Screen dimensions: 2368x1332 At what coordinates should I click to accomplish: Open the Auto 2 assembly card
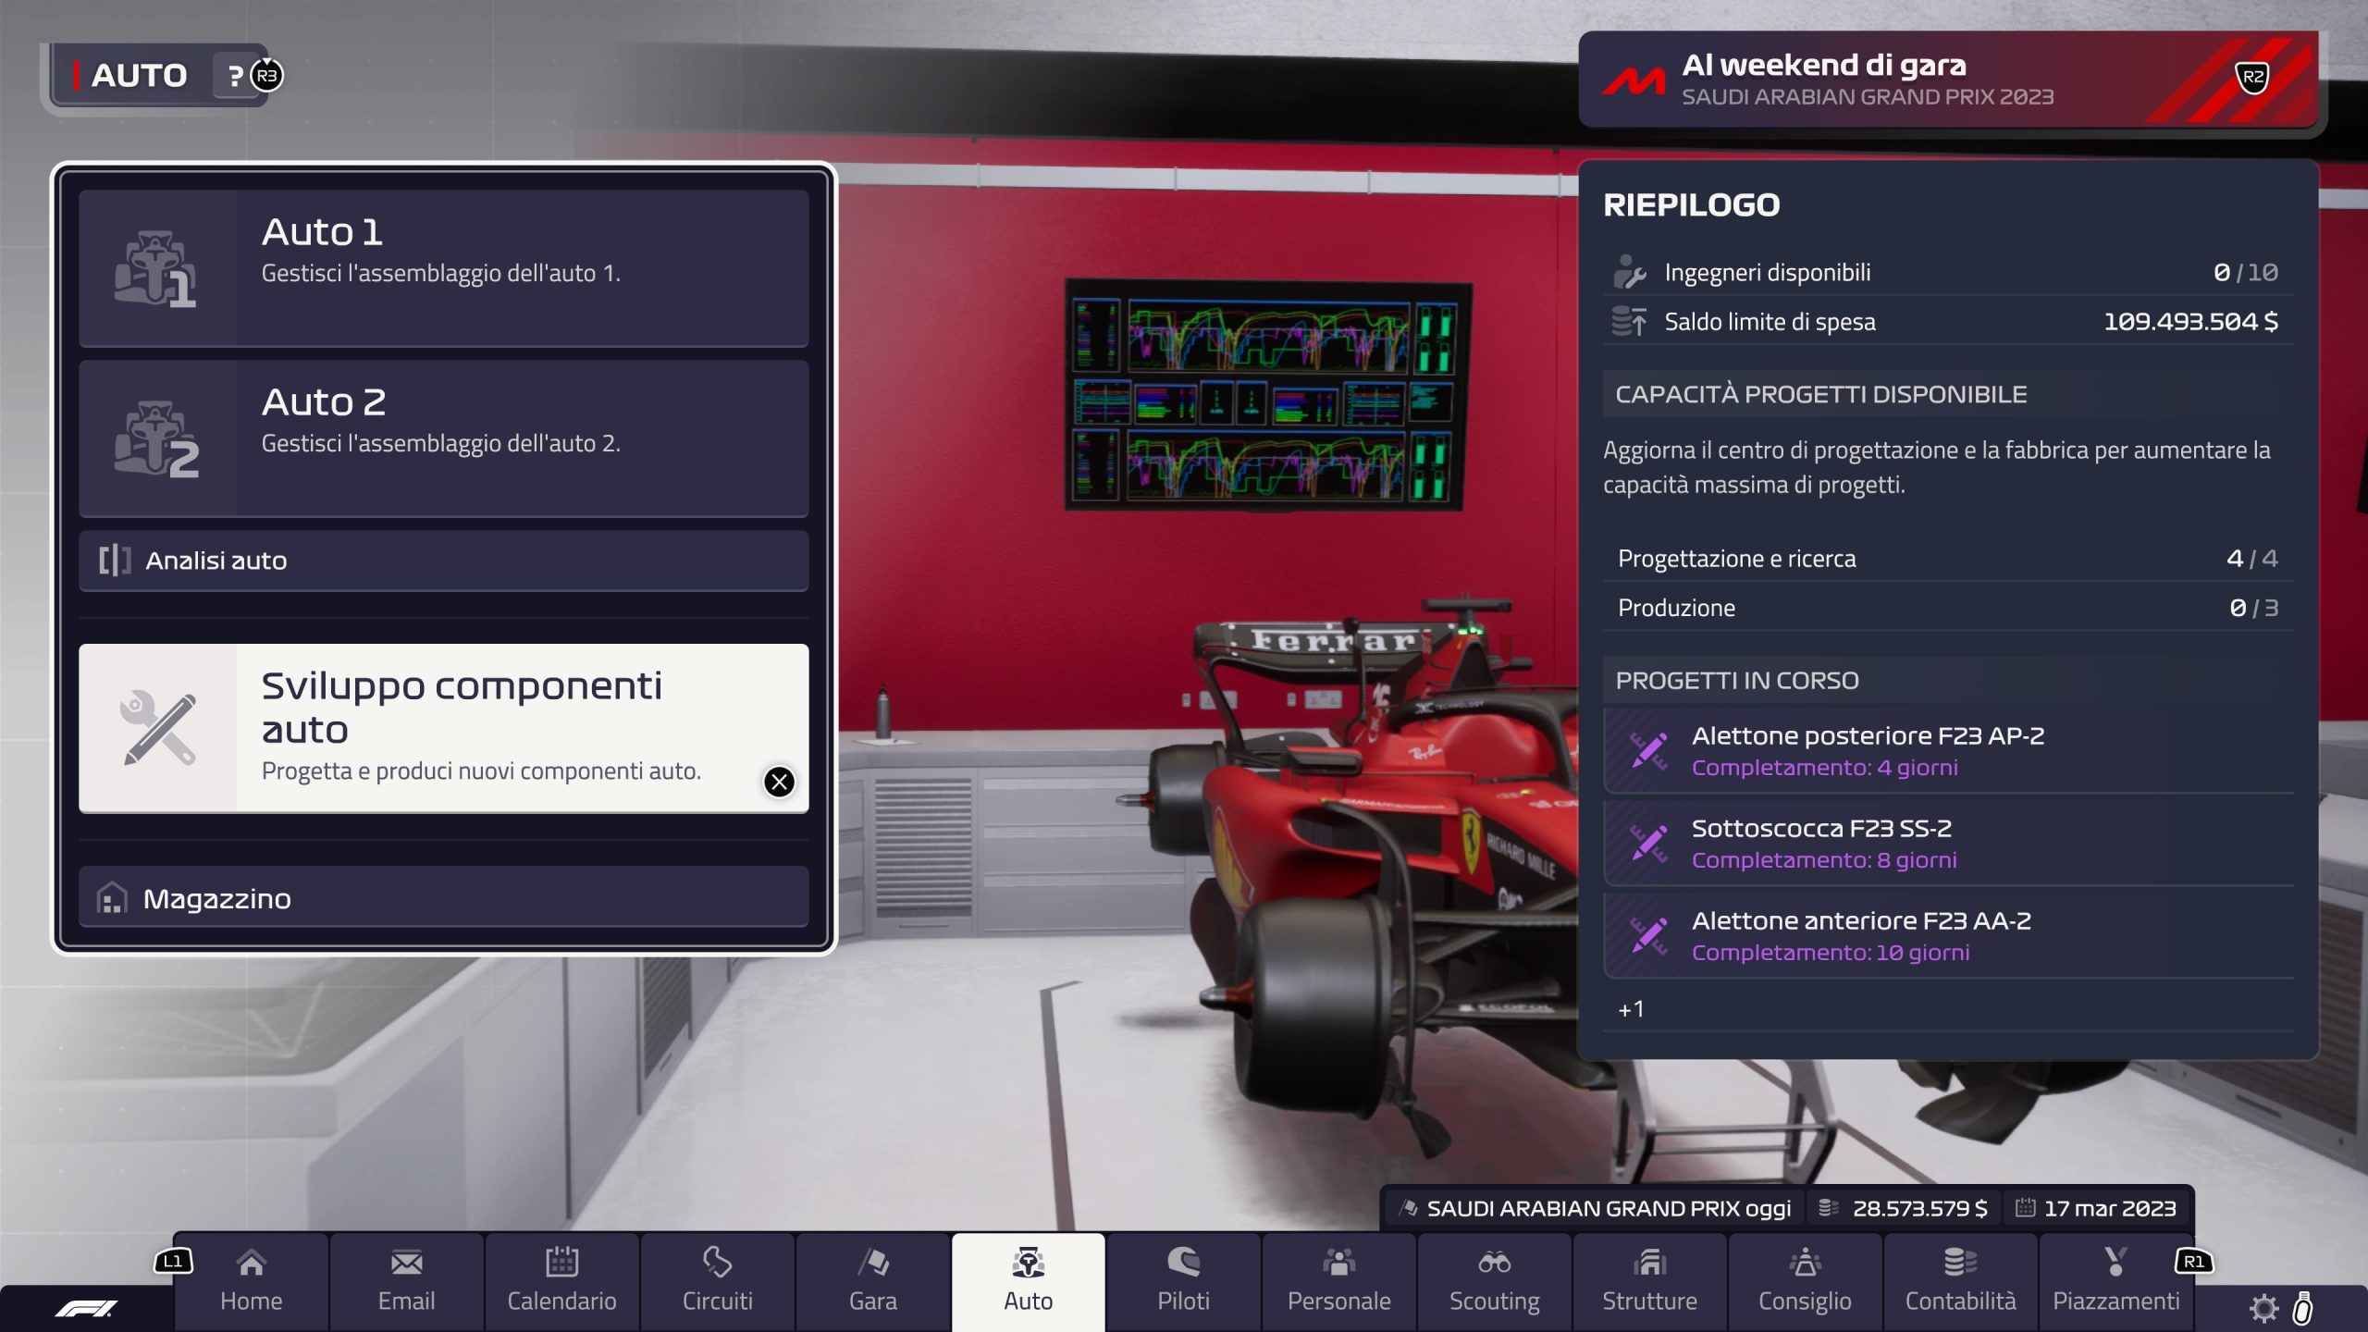coord(443,438)
